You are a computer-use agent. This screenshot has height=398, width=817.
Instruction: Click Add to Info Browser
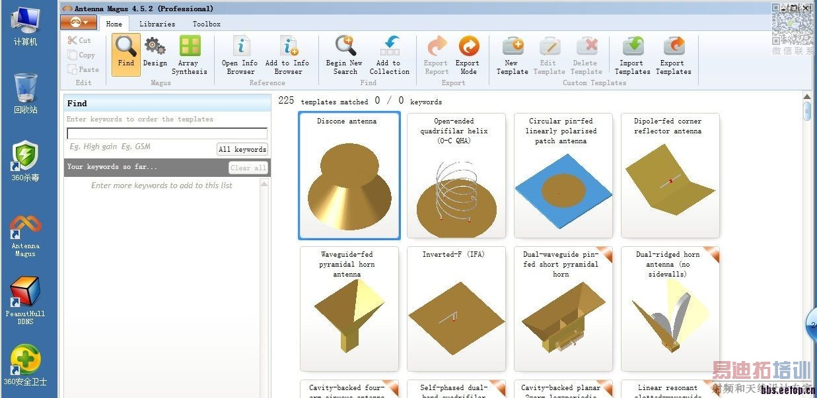(288, 55)
